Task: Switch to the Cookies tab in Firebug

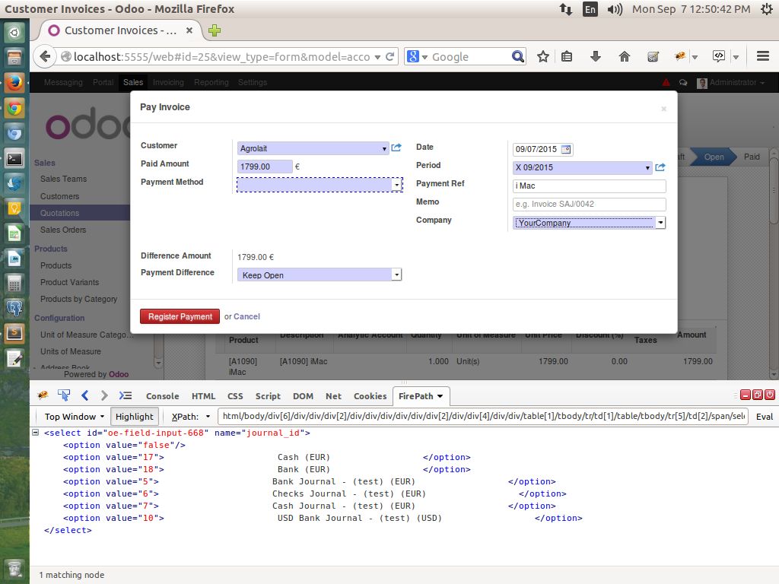Action: pyautogui.click(x=370, y=395)
